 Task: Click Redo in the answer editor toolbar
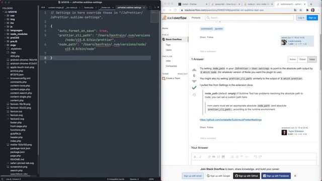(x=260, y=157)
